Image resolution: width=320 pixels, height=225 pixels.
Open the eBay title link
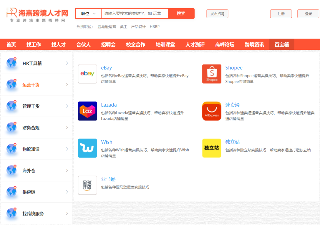(106, 68)
